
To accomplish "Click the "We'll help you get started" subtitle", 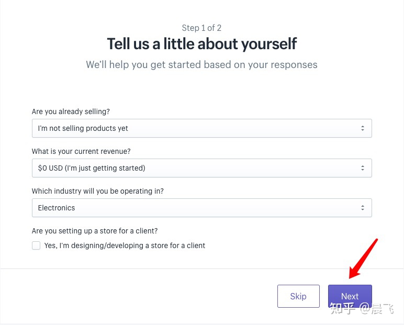I will (x=201, y=65).
